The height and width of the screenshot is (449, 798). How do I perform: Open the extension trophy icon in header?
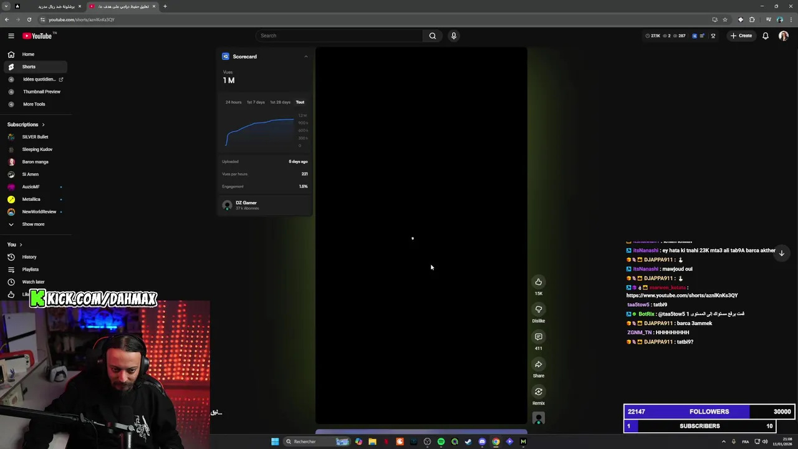pyautogui.click(x=713, y=36)
